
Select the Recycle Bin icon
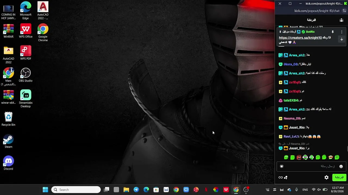point(8,119)
